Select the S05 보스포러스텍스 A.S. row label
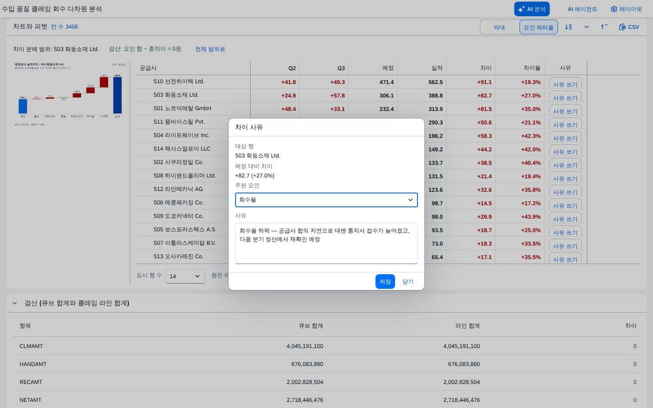Image resolution: width=653 pixels, height=408 pixels. pyautogui.click(x=185, y=230)
